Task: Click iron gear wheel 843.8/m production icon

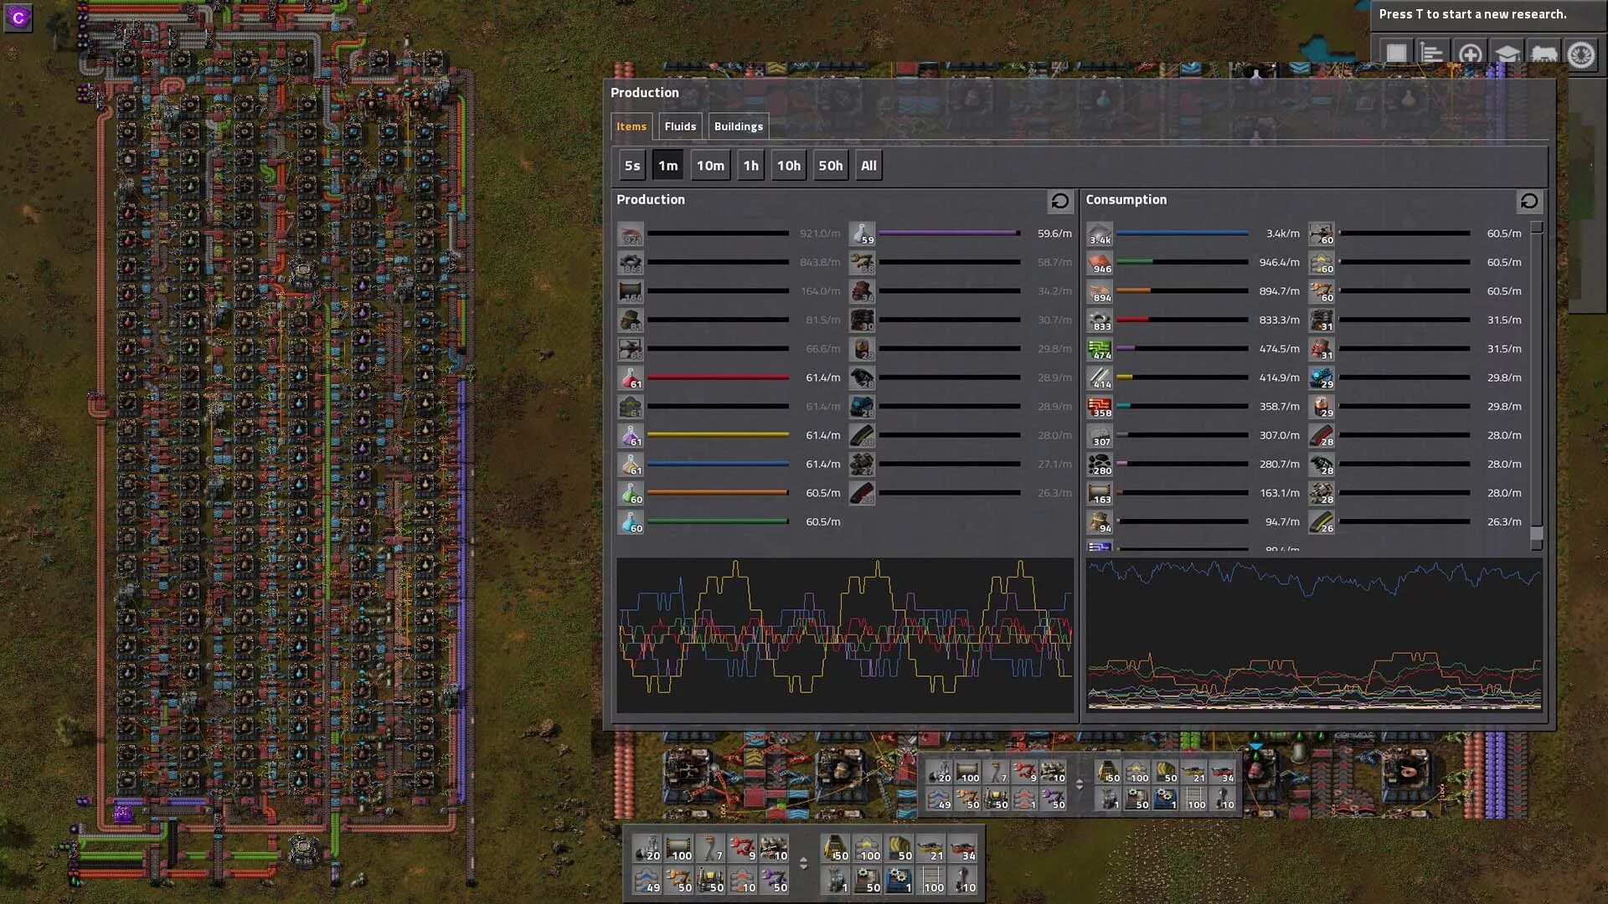Action: click(x=631, y=263)
